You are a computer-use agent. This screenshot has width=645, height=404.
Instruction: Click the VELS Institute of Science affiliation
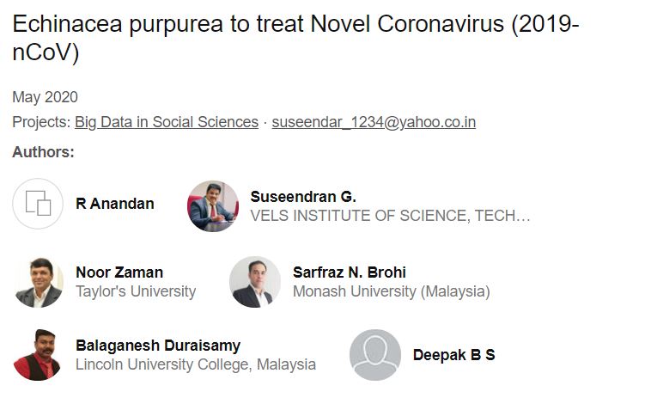[390, 216]
